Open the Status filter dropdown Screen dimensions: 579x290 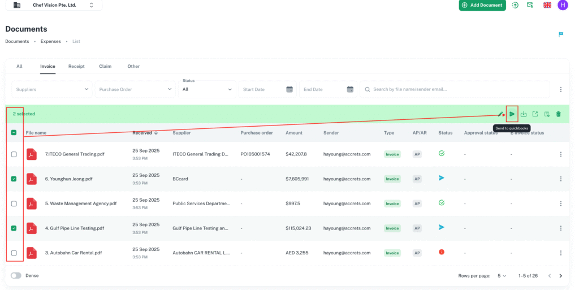point(207,89)
